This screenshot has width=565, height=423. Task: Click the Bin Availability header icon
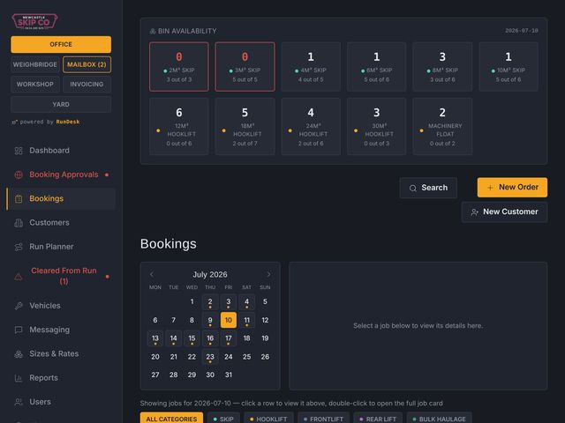153,32
